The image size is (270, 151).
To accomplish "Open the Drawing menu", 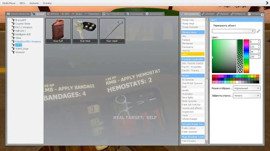I will (x=47, y=3).
